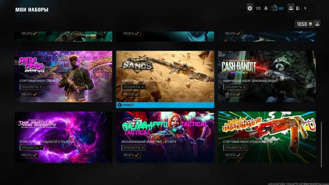The width and height of the screenshot is (329, 185).
Task: Click the COD Points coin icon
Action: pyautogui.click(x=310, y=24)
